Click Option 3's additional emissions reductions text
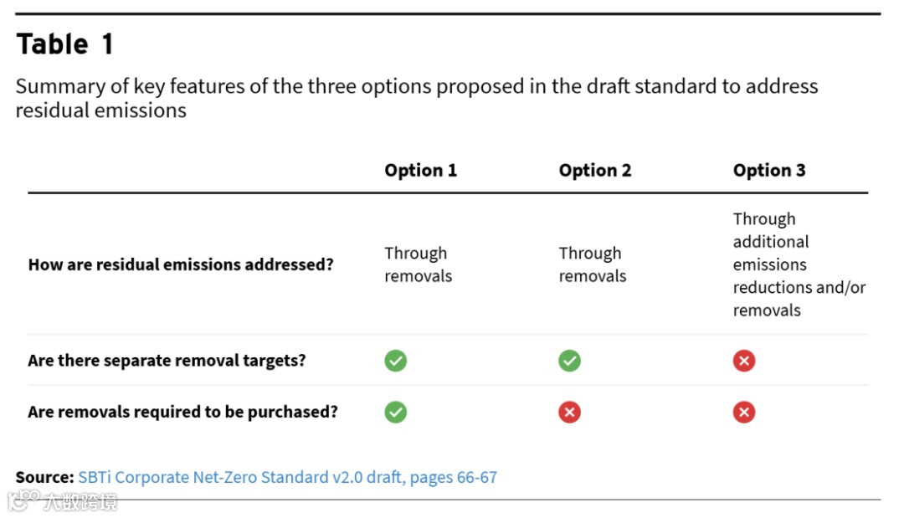Viewport: 904px width, 518px height. point(799,264)
